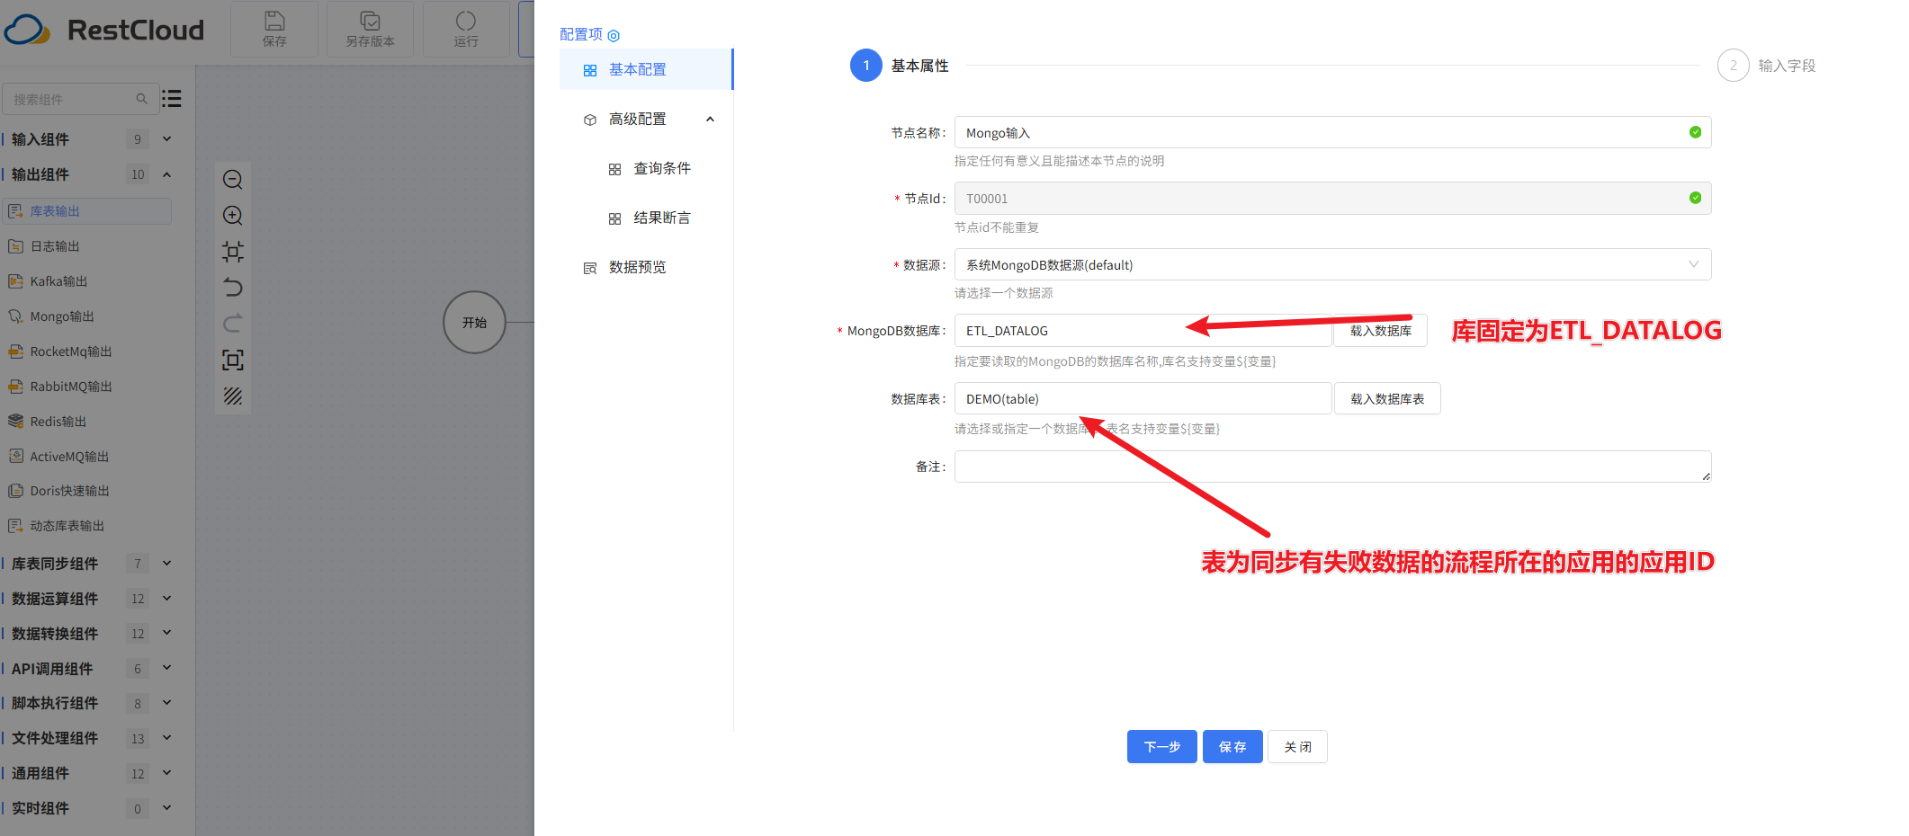Click the 保存 toolbar button
Screen dimensions: 1909x836
274,29
